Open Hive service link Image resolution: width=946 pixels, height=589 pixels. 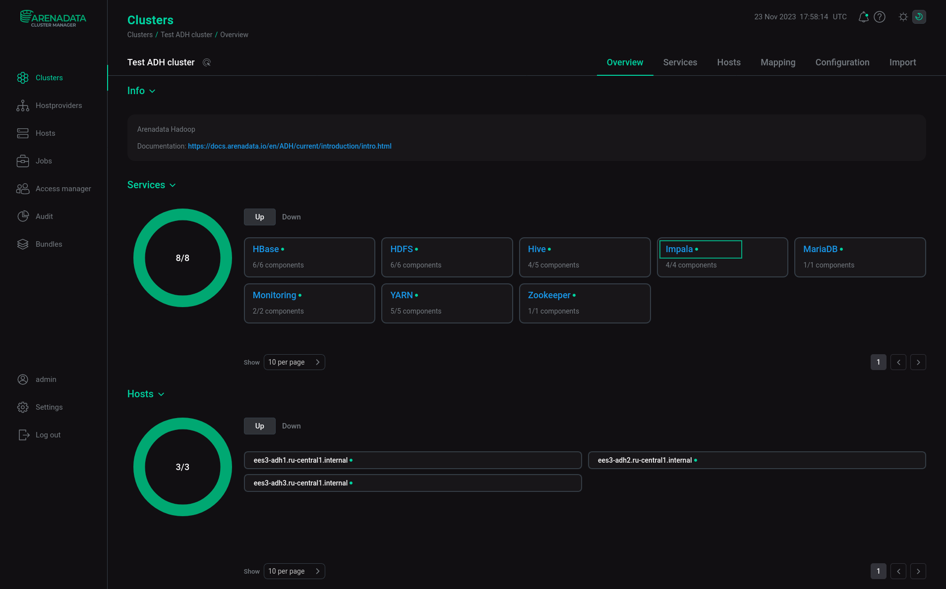click(536, 249)
